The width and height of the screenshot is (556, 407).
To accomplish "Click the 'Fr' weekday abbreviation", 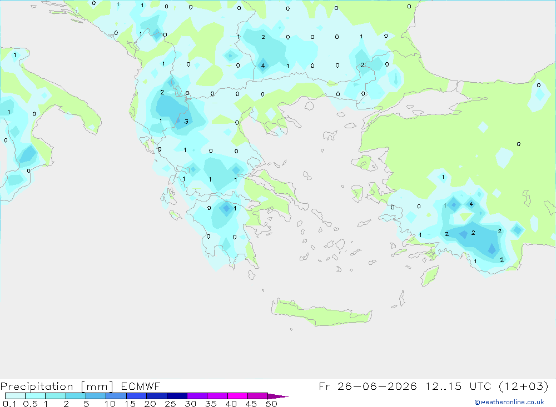I will coord(324,386).
